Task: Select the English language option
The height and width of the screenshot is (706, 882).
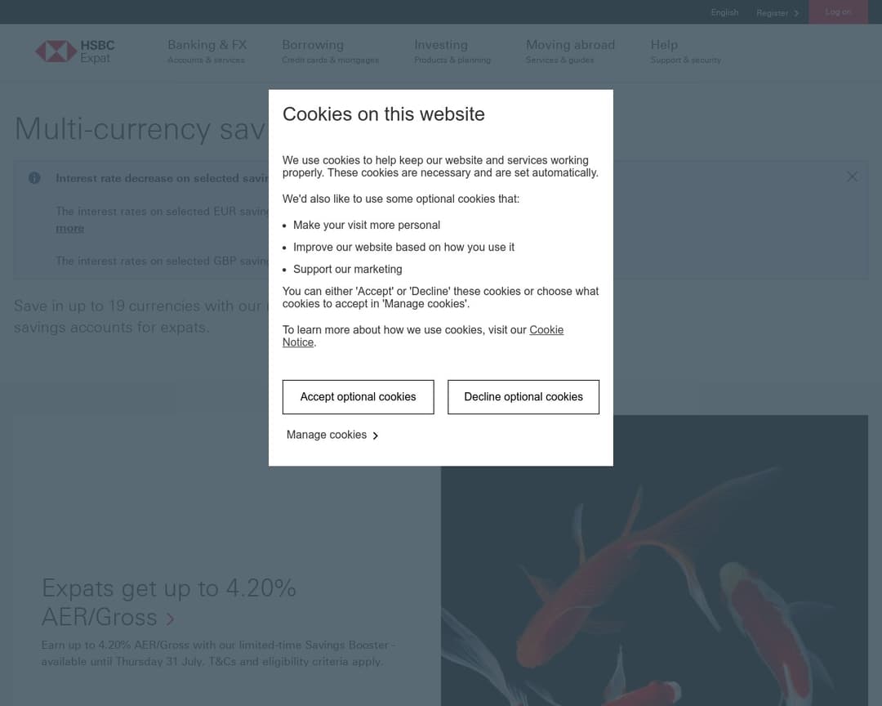Action: pos(724,12)
